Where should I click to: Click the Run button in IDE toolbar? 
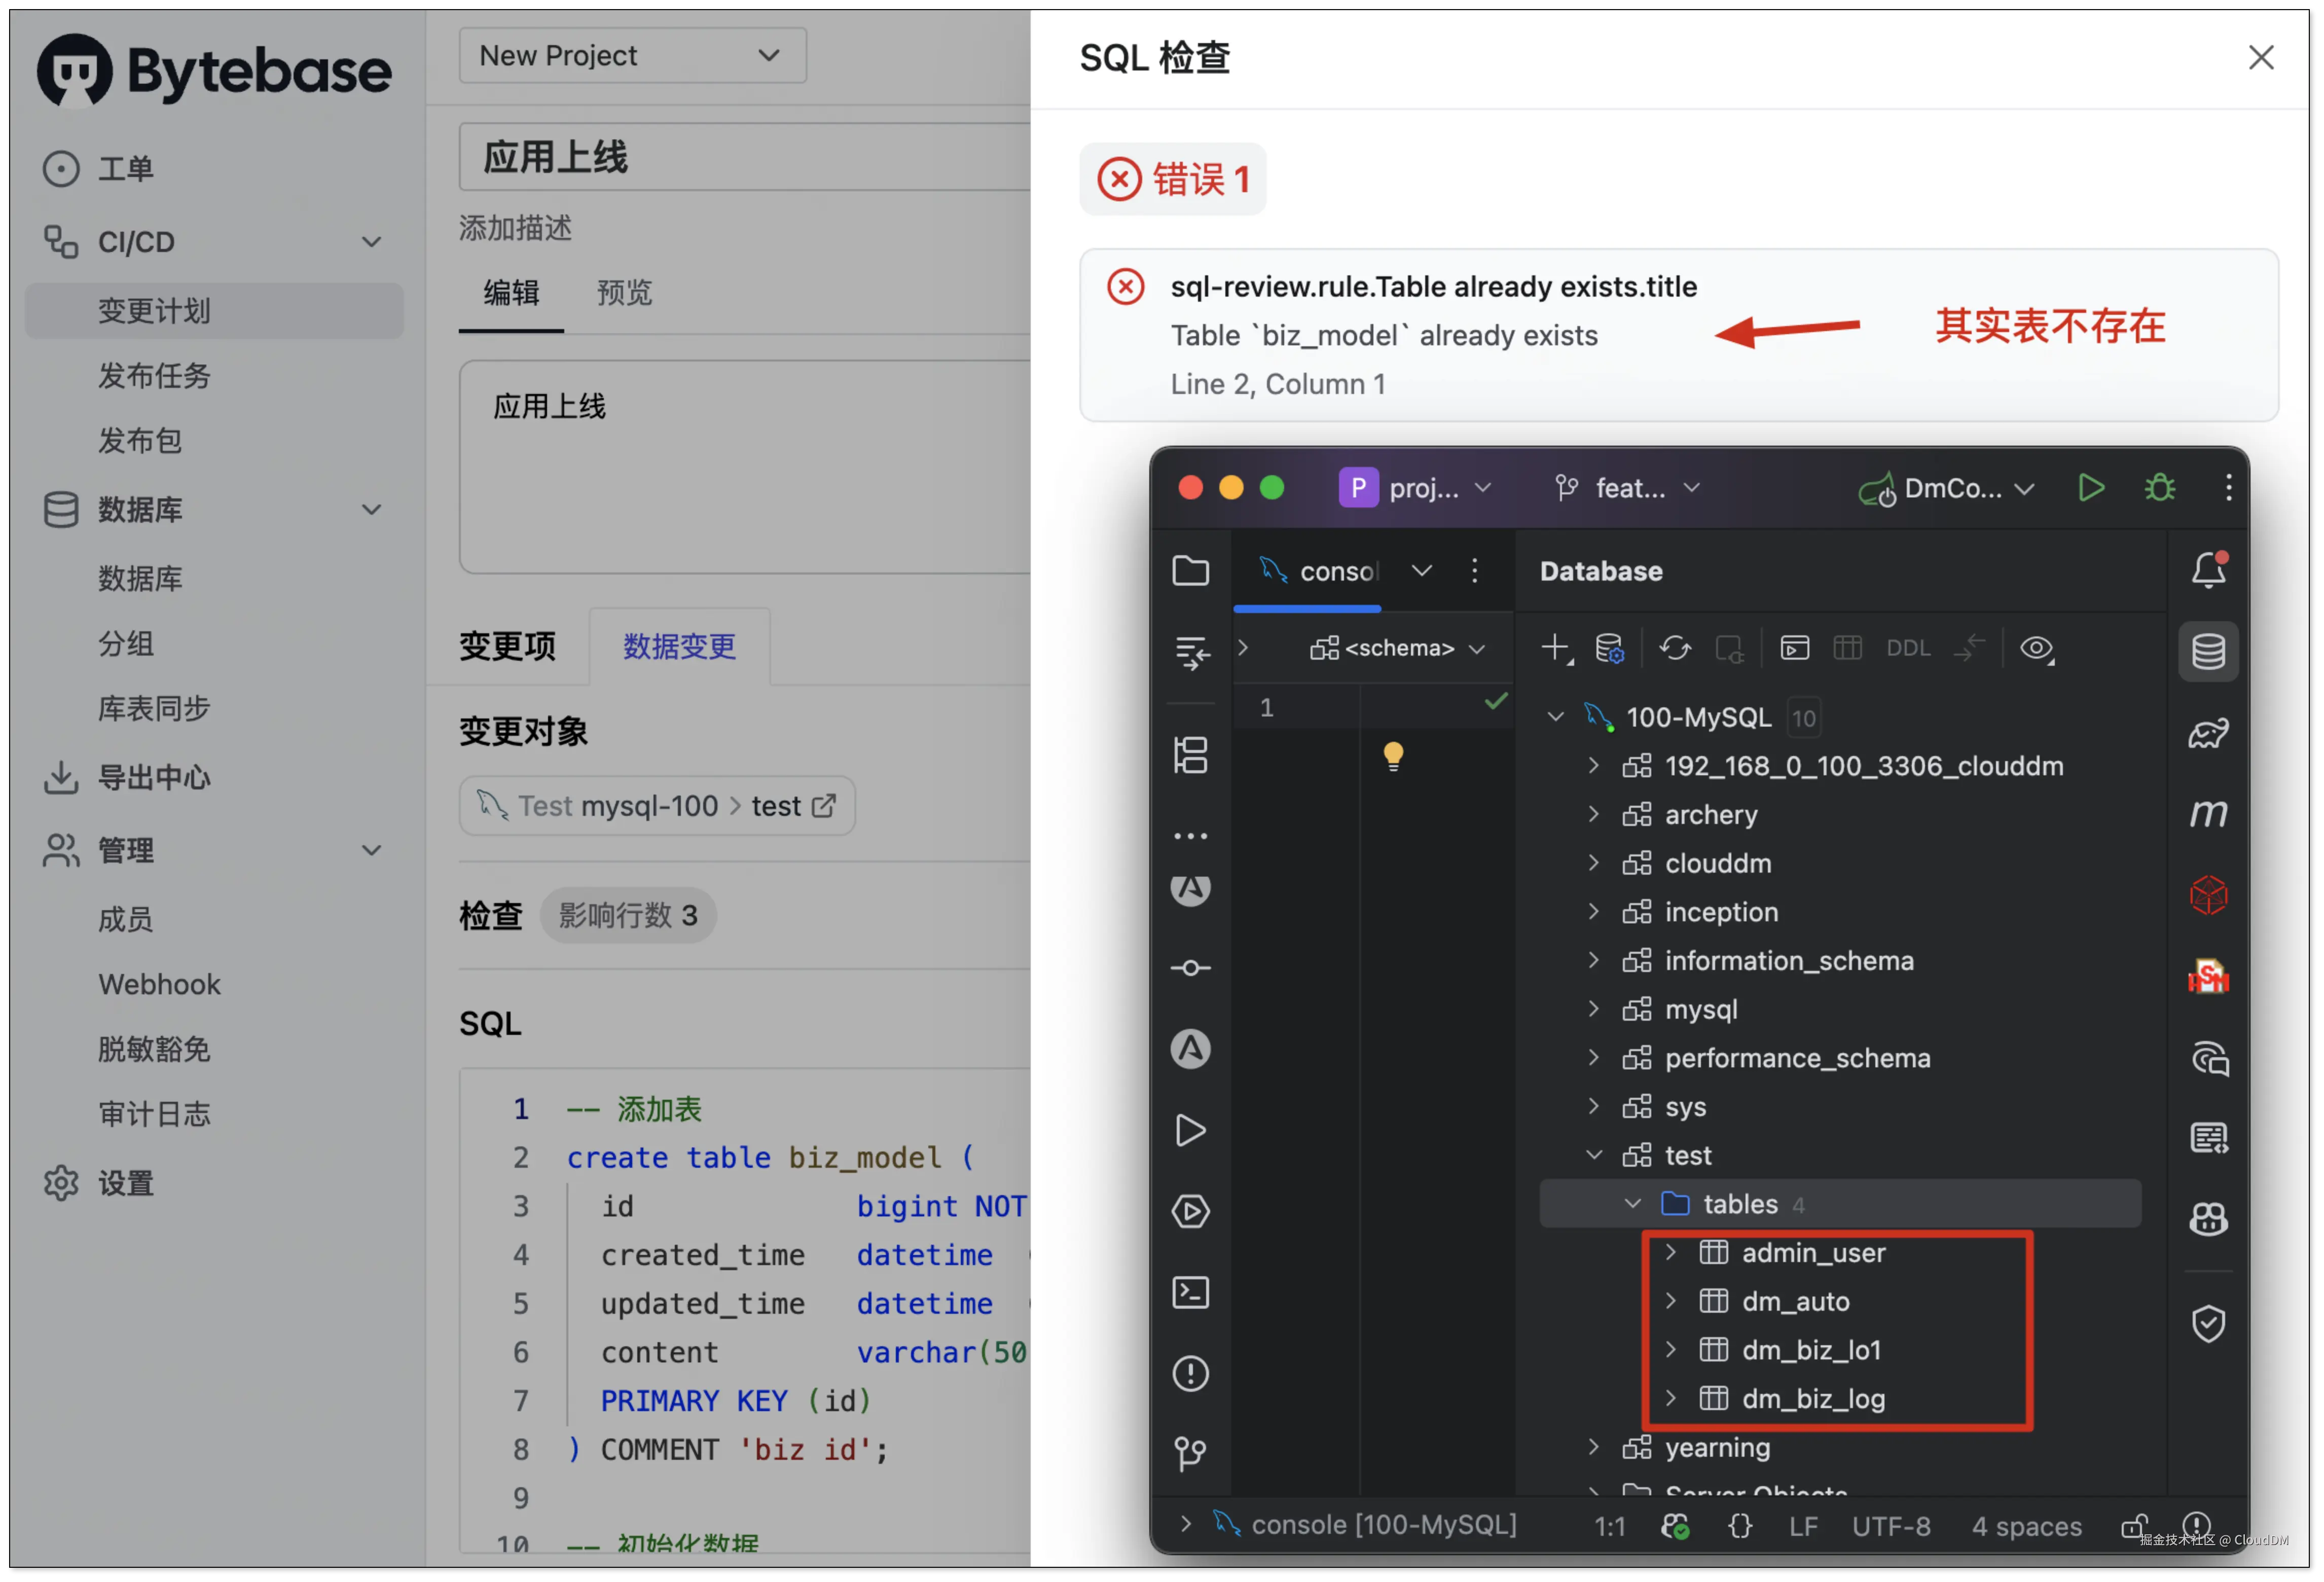tap(2090, 488)
